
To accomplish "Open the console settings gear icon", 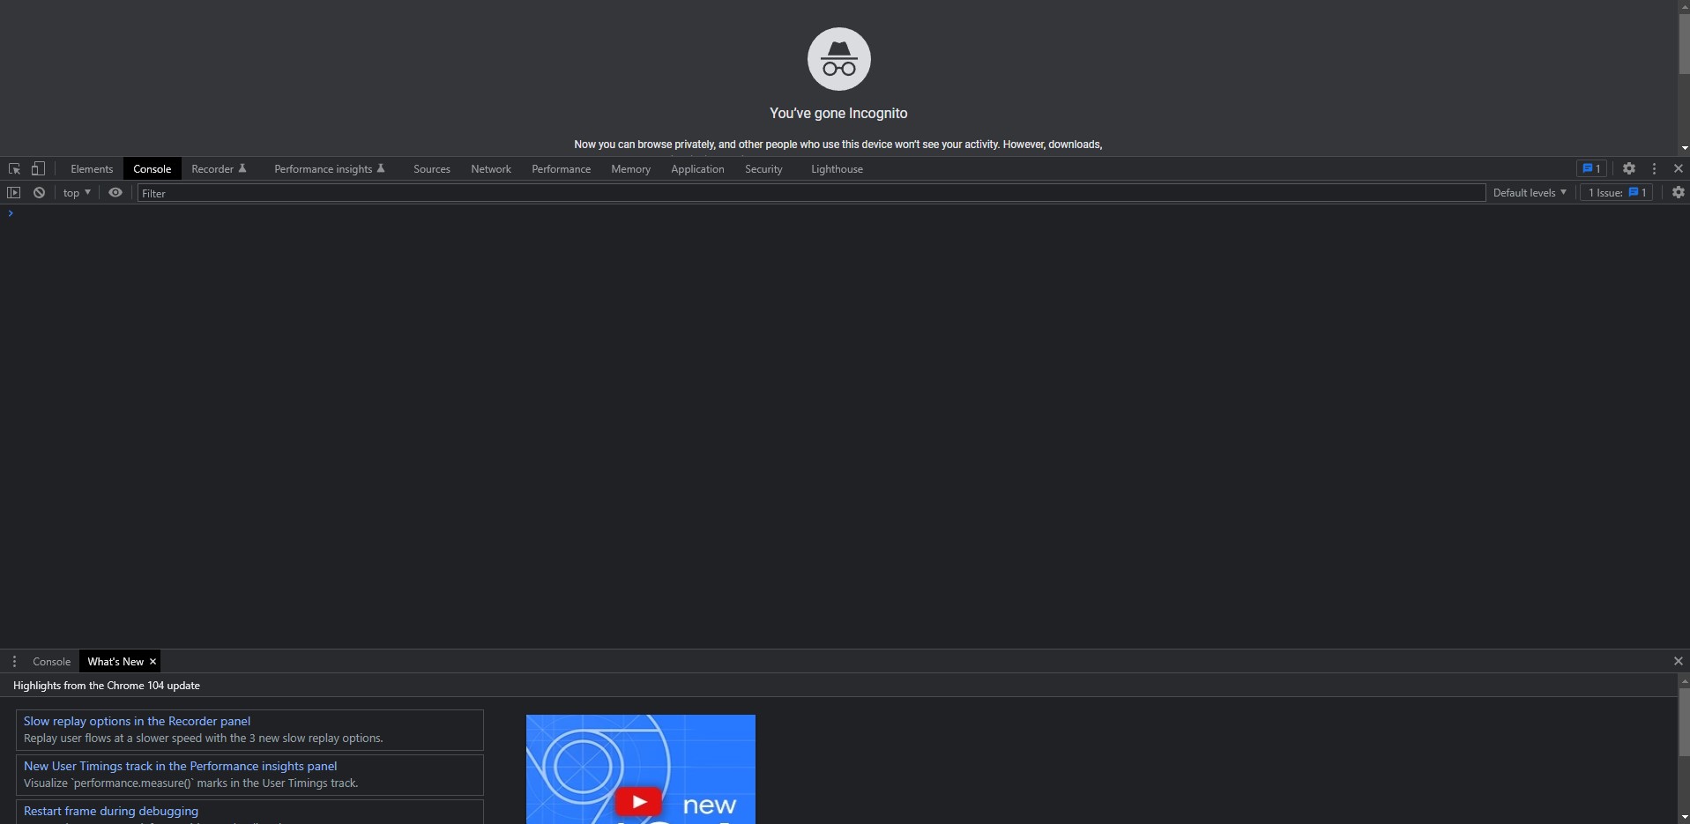I will [x=1679, y=192].
